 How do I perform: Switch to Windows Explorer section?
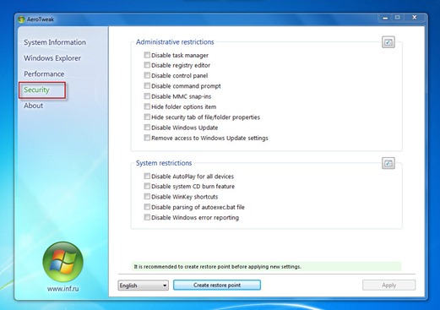pos(52,58)
